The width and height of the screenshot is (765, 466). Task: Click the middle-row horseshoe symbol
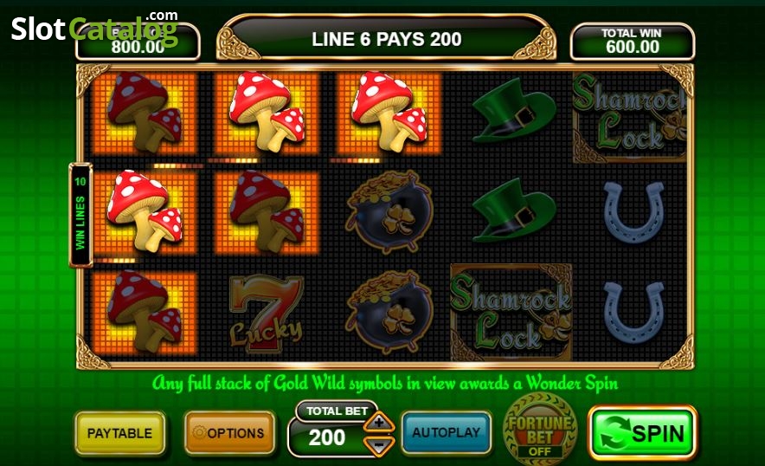633,211
